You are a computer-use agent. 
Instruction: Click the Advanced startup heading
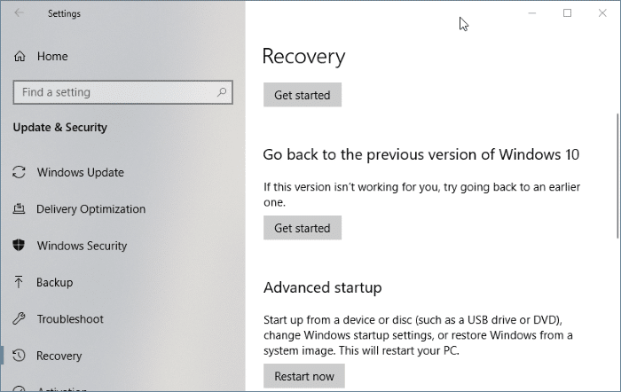(322, 287)
